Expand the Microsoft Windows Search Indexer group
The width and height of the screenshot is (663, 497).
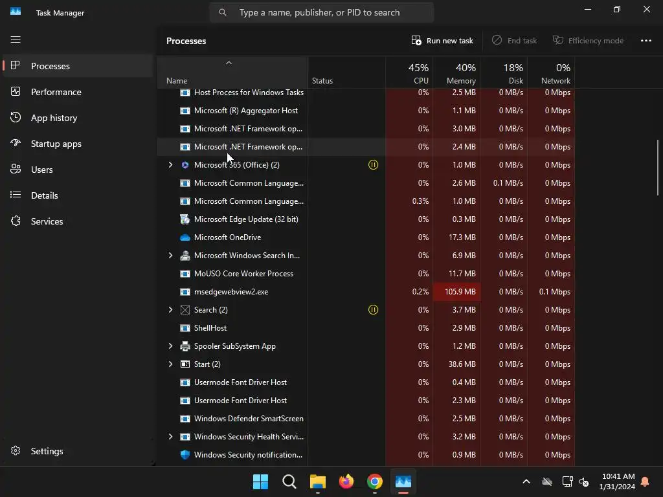170,255
